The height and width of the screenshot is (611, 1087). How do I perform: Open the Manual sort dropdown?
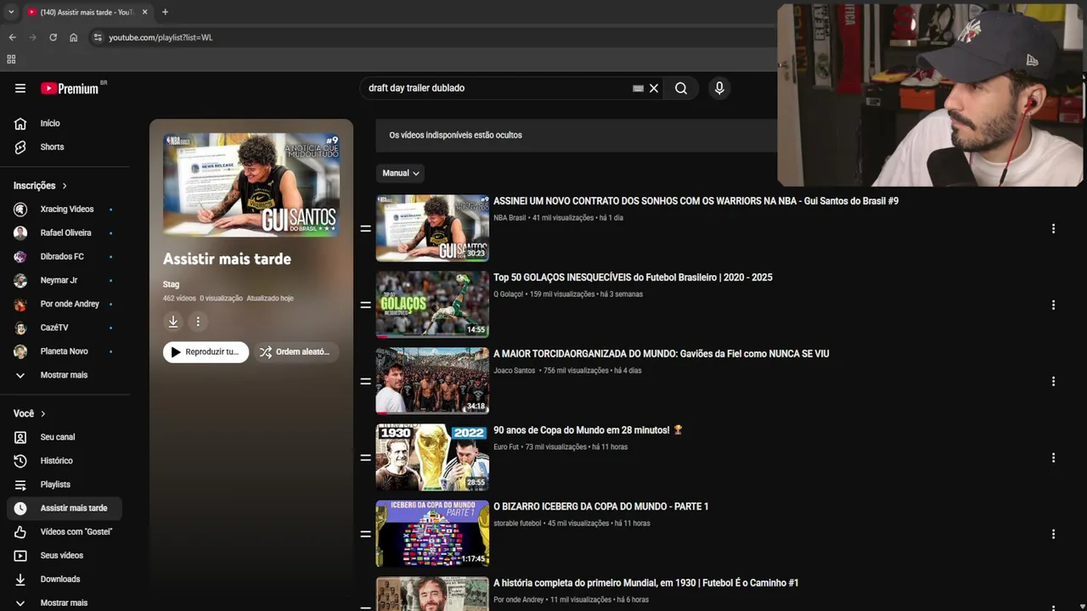point(401,173)
